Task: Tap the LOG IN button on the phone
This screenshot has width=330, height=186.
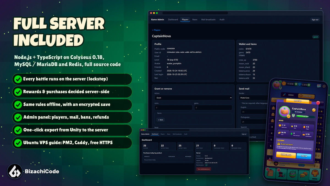Action: click(x=304, y=156)
